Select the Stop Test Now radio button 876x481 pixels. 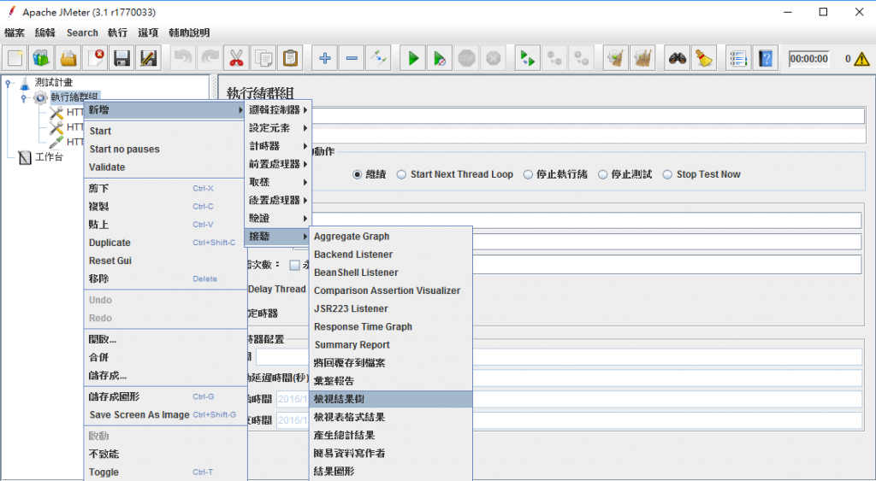coord(667,174)
